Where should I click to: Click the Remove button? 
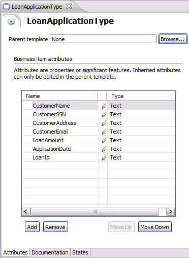[x=55, y=227]
